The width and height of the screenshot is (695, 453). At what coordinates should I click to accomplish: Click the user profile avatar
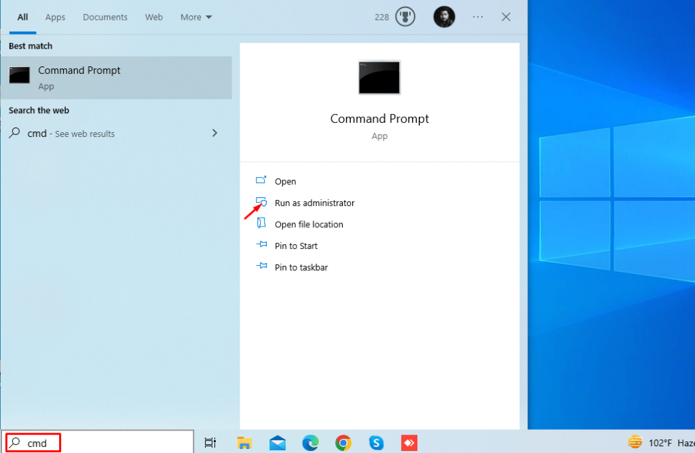point(444,17)
